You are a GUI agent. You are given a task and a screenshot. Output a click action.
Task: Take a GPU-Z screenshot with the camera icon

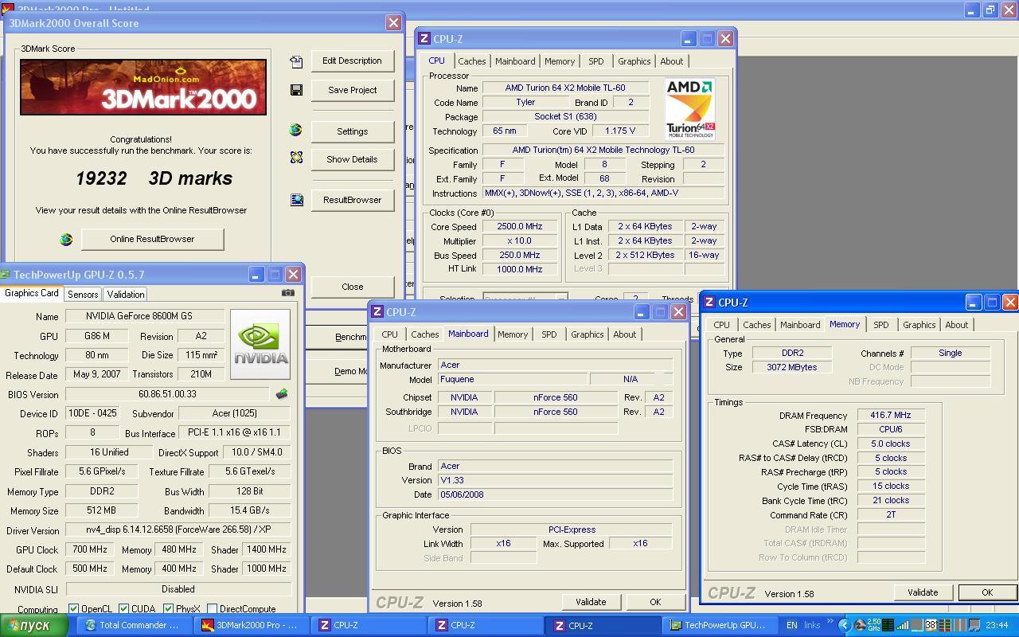(x=288, y=293)
